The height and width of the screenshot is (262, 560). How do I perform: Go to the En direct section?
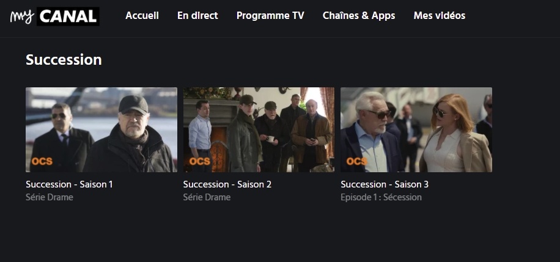point(197,16)
